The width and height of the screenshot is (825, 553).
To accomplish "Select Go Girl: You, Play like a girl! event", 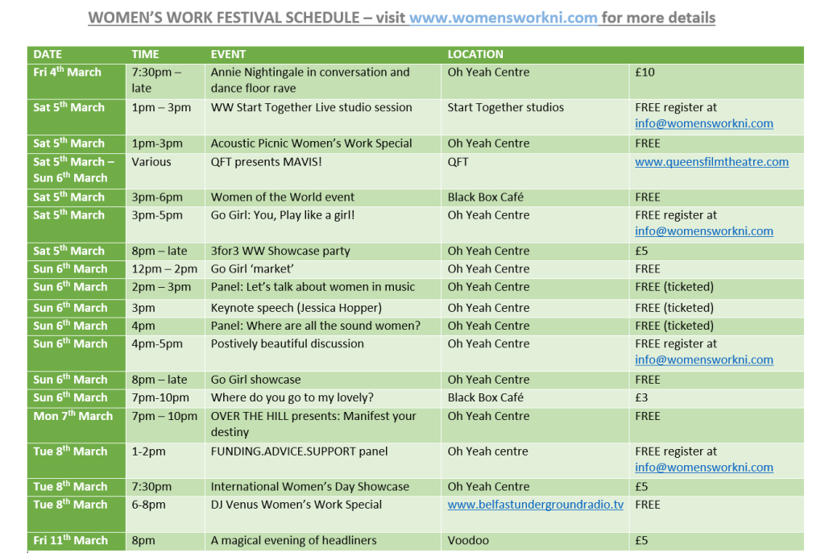I will coord(323,224).
